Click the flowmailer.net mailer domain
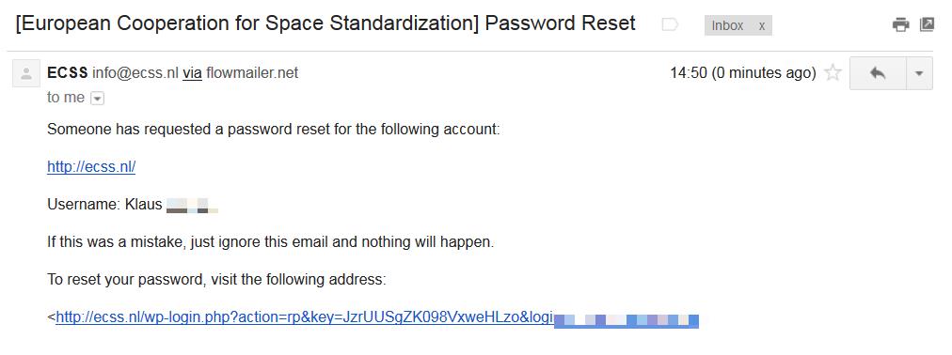 pos(252,73)
